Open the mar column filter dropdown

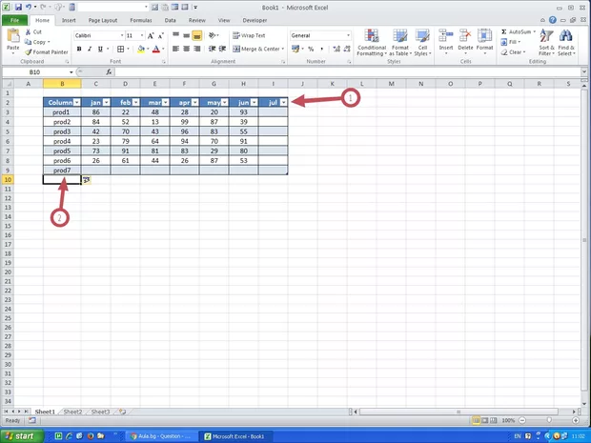point(165,103)
